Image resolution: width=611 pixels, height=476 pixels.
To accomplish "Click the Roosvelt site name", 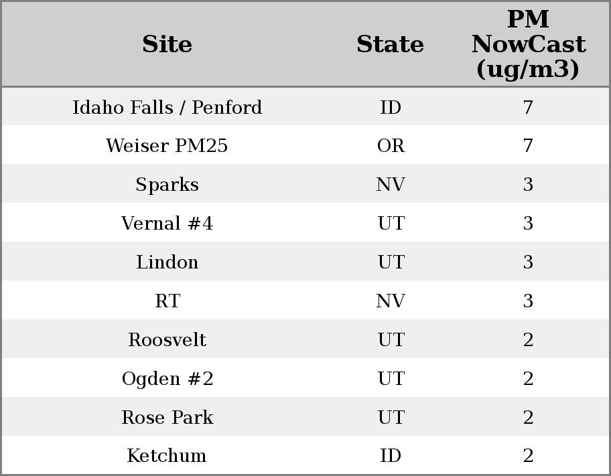I will tap(167, 340).
